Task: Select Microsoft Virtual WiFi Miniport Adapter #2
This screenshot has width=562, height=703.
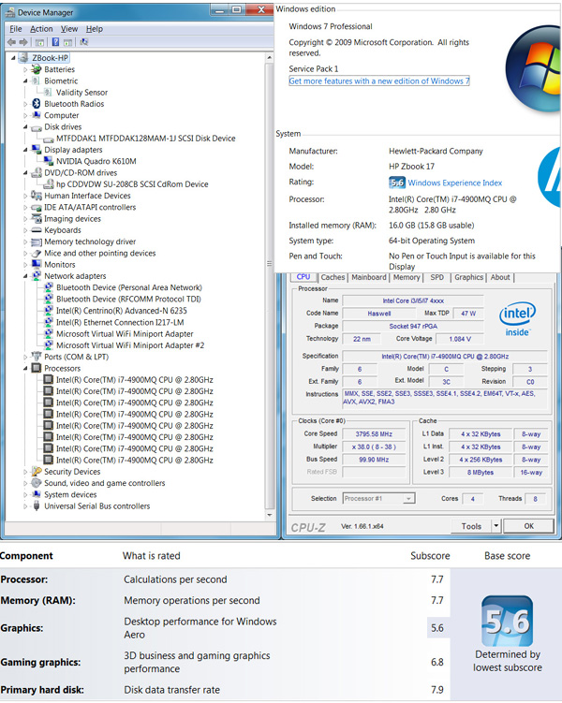Action: pyautogui.click(x=130, y=345)
